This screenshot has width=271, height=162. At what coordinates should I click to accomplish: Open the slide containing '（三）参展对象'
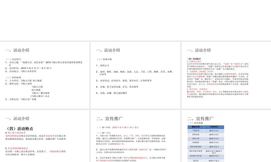click(x=135, y=75)
